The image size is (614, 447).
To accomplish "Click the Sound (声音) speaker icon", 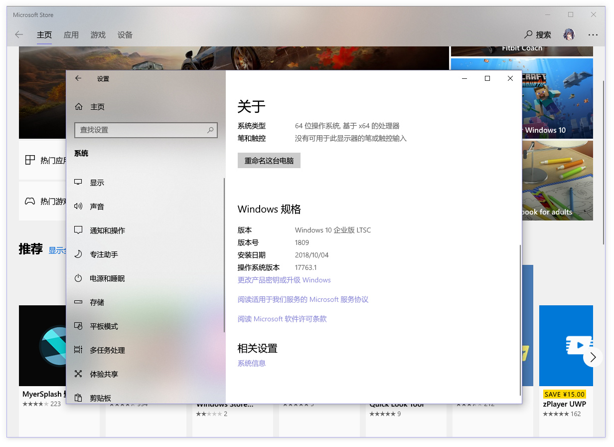I will [78, 207].
